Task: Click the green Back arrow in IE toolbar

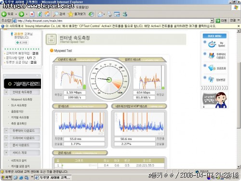Action: click(4, 14)
